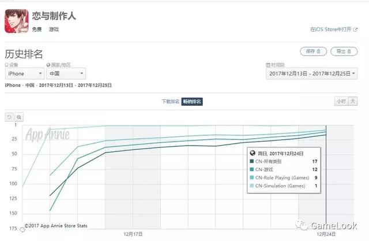Toggle chart to 天 daily view
Viewport: 369px width, 241px height.
pos(353,101)
